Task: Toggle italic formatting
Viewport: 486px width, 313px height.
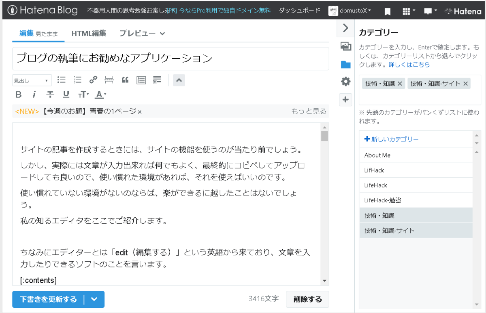Action: coord(34,95)
